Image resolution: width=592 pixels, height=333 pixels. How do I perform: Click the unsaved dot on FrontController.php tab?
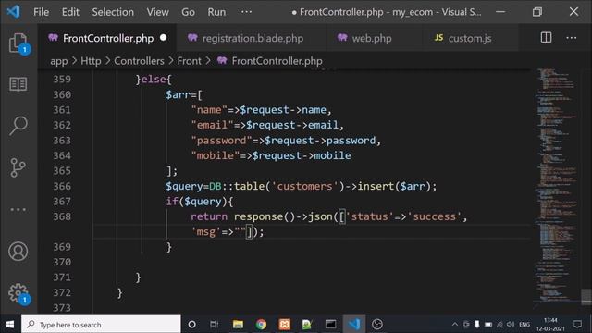(163, 38)
